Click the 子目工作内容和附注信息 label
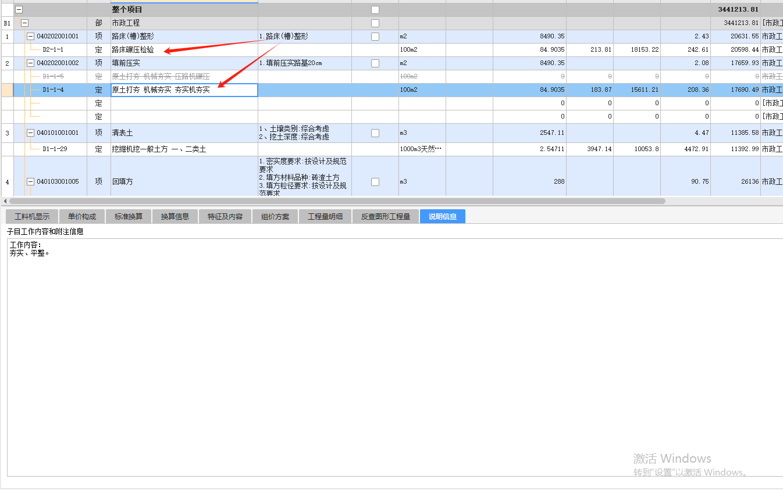 pos(45,231)
